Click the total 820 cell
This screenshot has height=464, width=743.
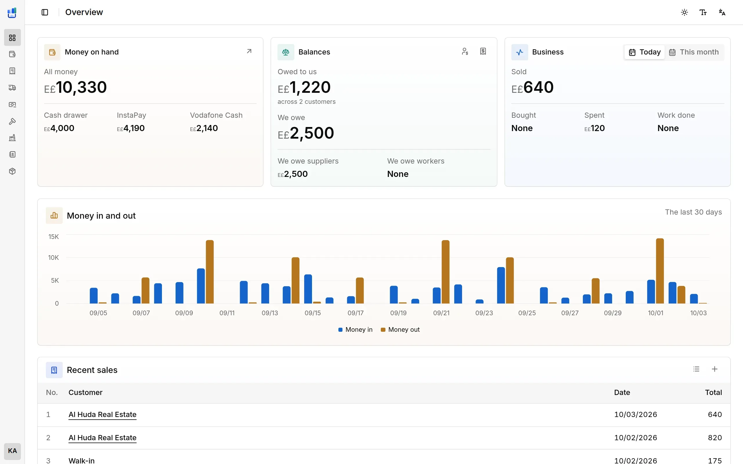(x=715, y=438)
